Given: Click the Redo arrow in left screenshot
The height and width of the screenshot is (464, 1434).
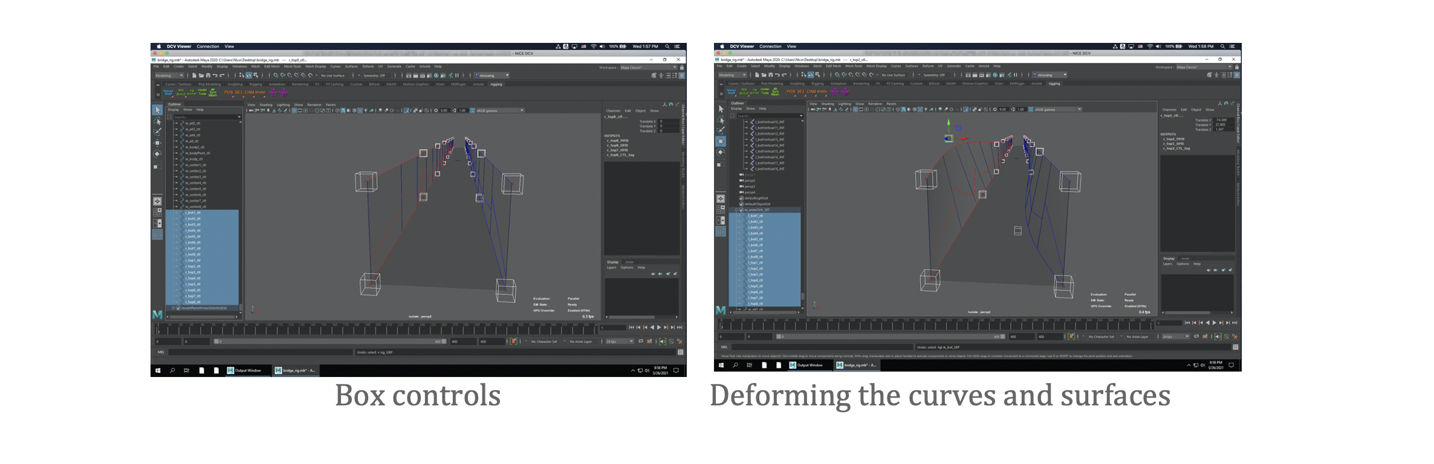Looking at the screenshot, I should (x=222, y=76).
